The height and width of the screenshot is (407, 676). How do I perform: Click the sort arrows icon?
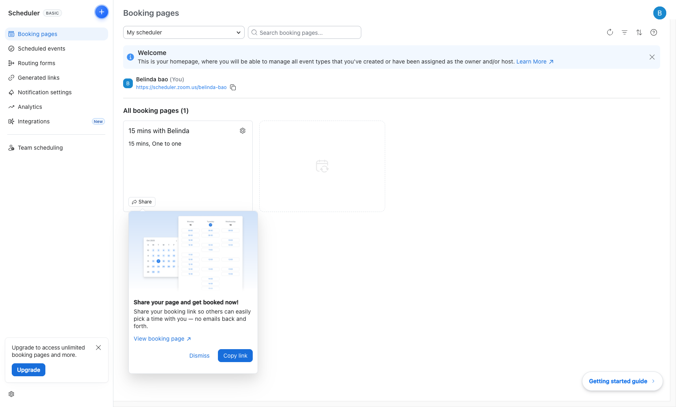(x=639, y=32)
